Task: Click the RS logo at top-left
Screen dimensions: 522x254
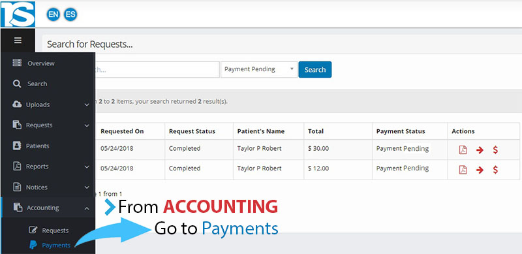Action: coord(18,14)
